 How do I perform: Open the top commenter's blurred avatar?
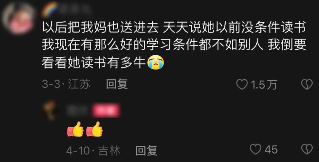[19, 18]
